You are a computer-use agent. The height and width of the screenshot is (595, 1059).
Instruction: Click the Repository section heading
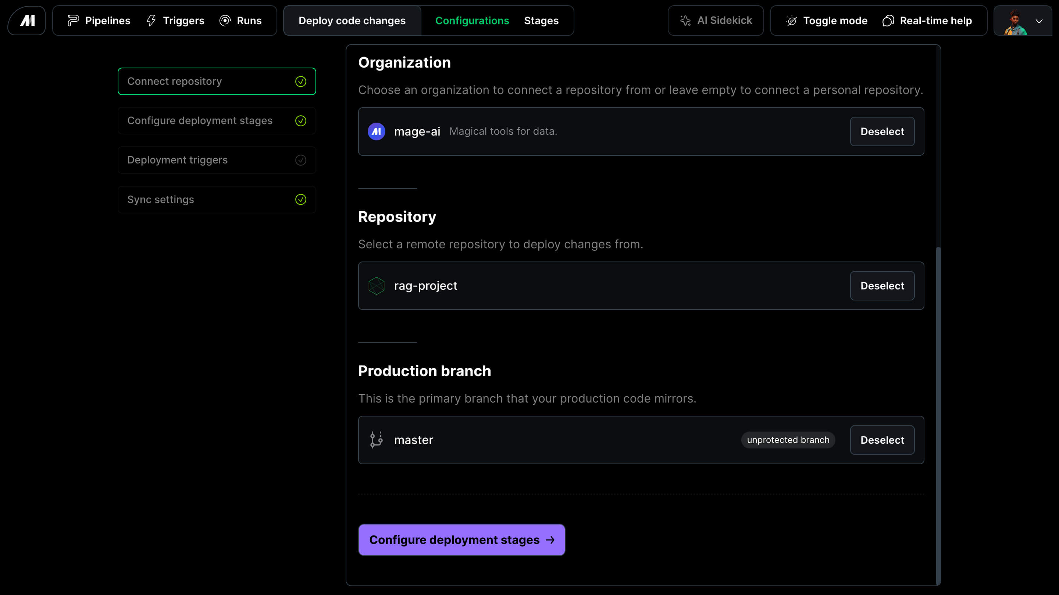click(397, 217)
